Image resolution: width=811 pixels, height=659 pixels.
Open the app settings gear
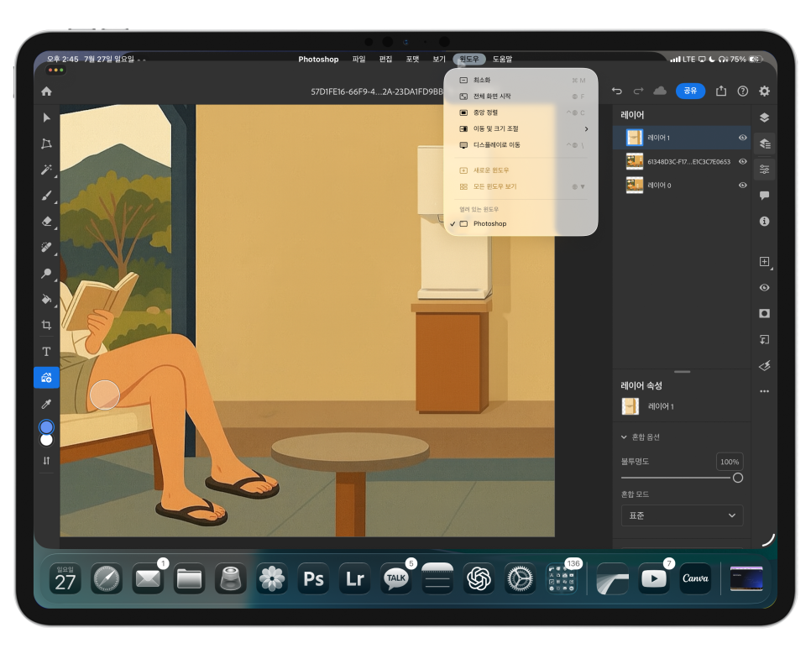[765, 91]
